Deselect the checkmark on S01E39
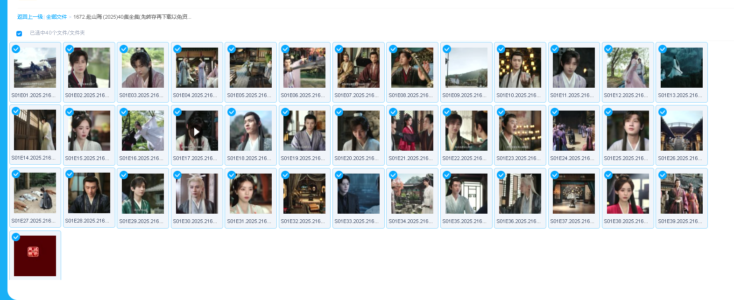734x300 pixels. point(662,175)
